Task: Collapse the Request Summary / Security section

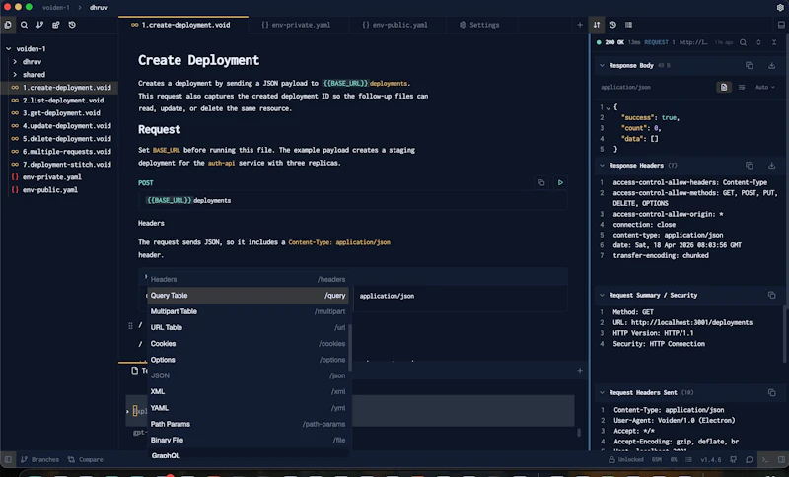Action: tap(602, 295)
